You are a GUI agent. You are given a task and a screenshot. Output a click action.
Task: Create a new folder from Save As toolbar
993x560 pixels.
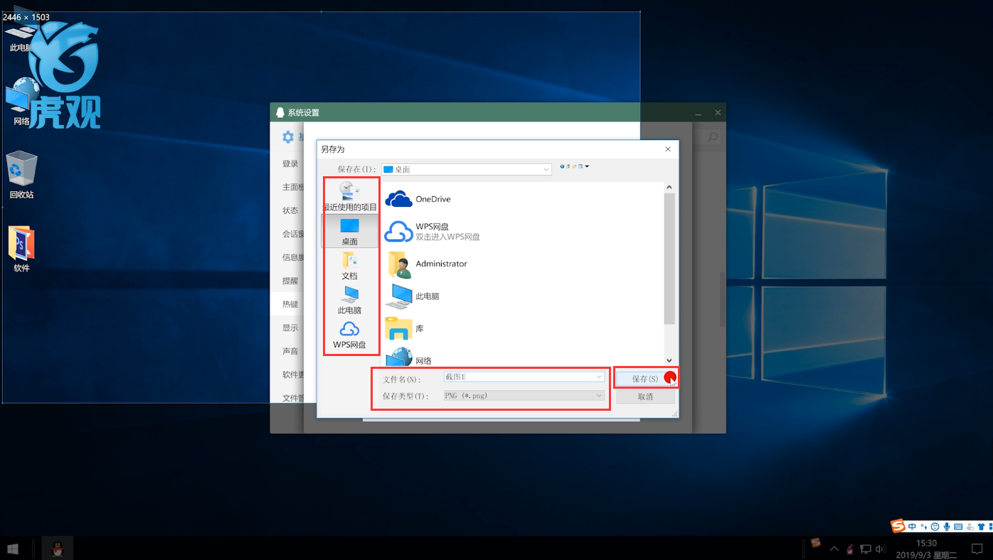tap(575, 166)
